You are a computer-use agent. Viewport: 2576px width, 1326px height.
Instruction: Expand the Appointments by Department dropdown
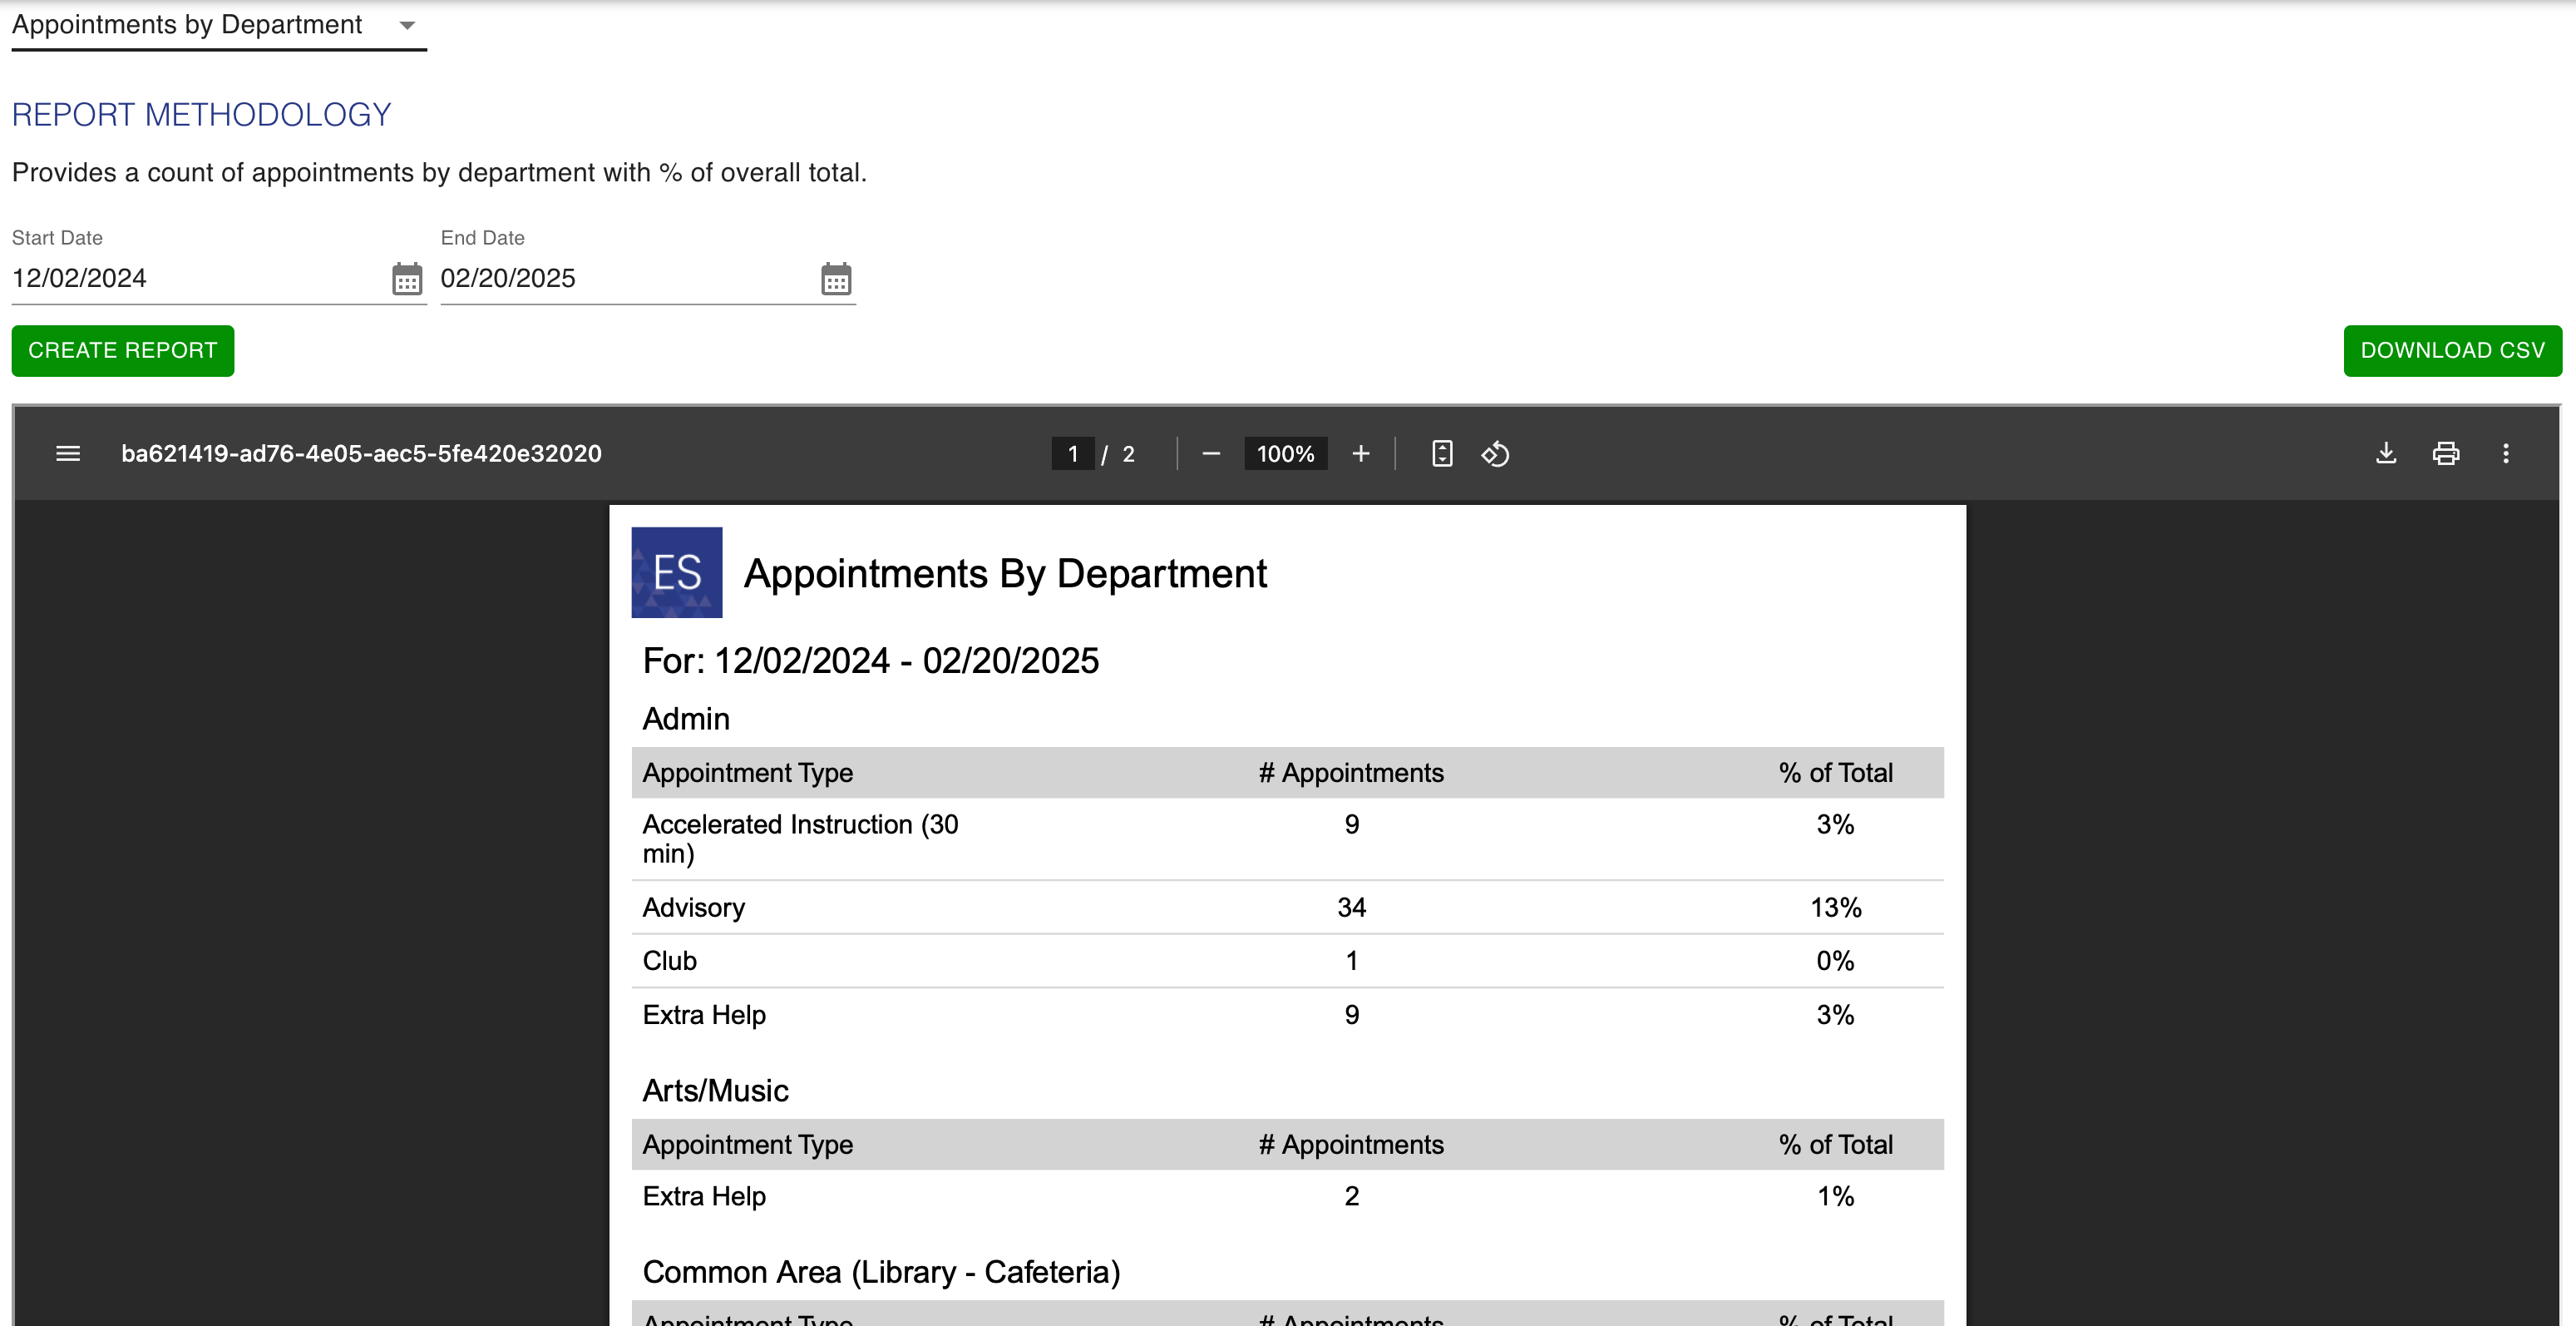pyautogui.click(x=187, y=25)
